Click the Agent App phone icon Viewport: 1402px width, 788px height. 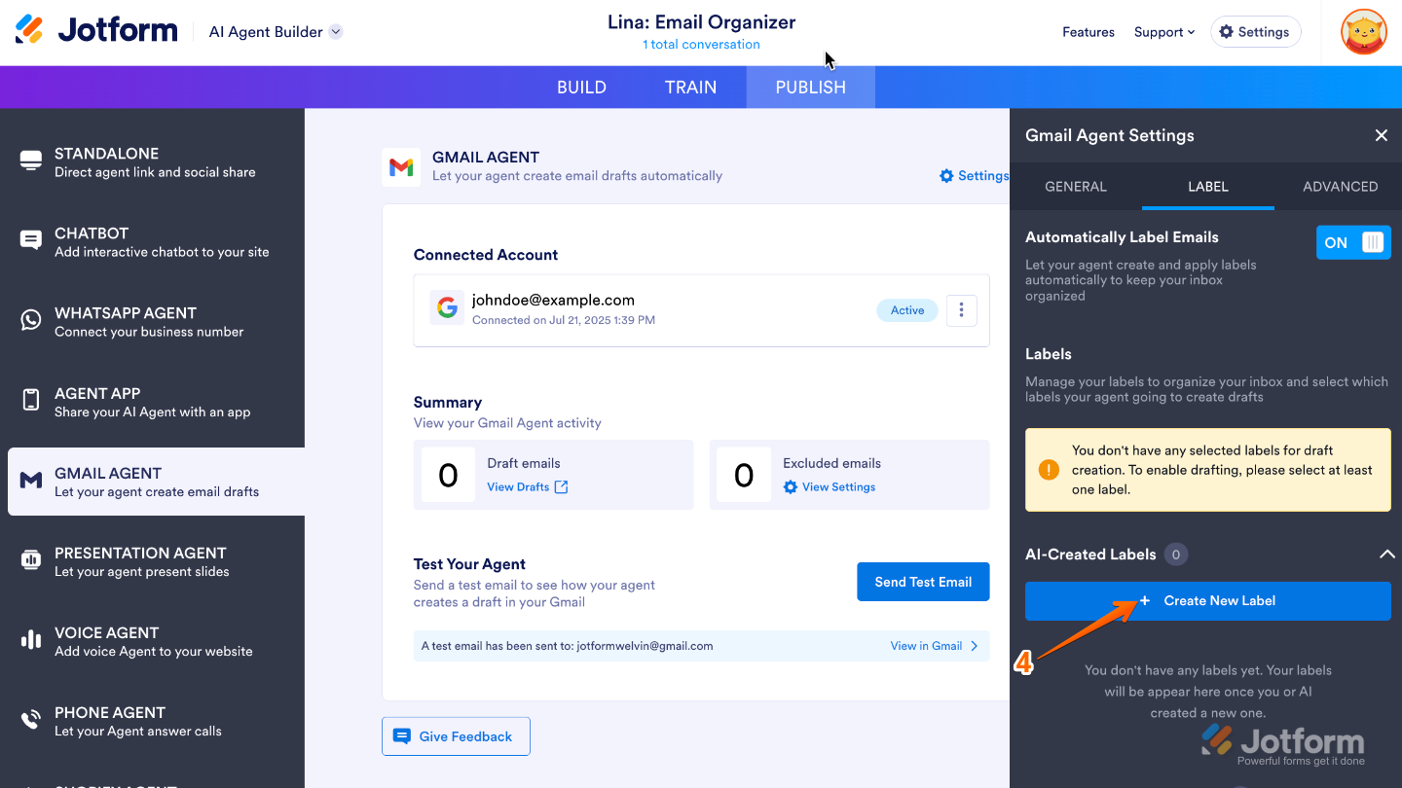coord(31,401)
